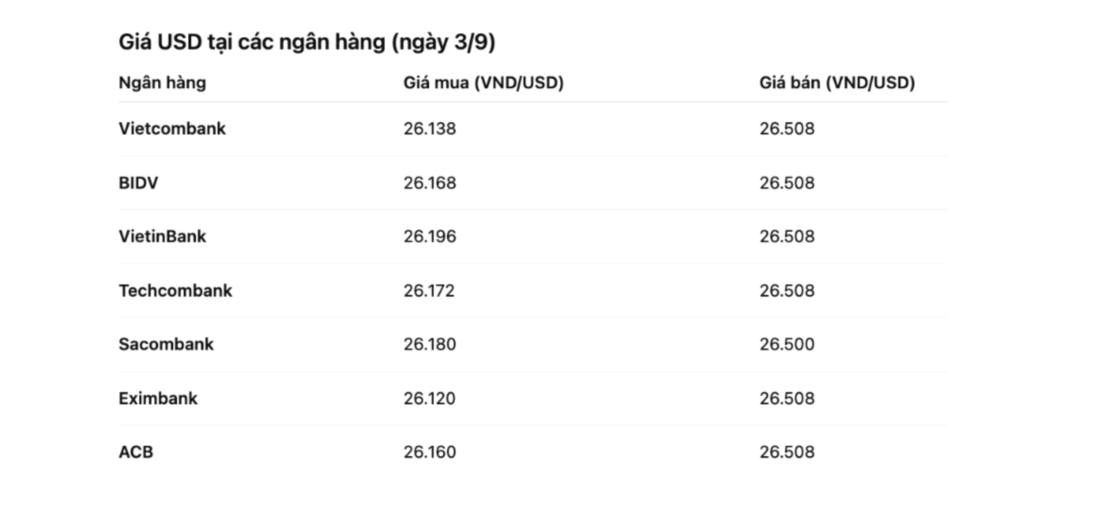Click BIDV's buy price 26.168
This screenshot has height=518, width=1098.
tap(430, 183)
